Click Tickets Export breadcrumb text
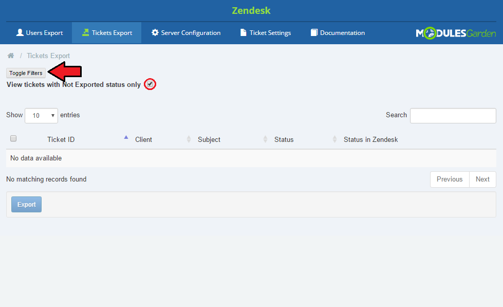Screen dimensions: 503x307 pyautogui.click(x=48, y=56)
